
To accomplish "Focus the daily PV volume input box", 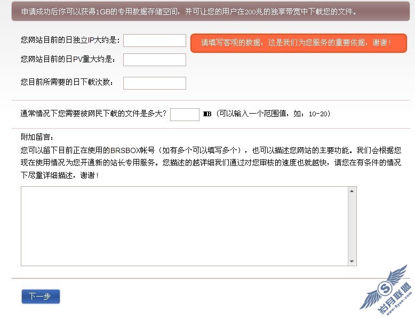I will (154, 60).
